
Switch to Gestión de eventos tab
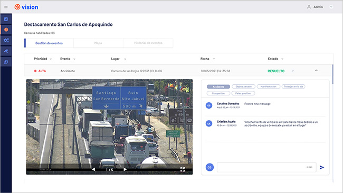[x=49, y=43]
